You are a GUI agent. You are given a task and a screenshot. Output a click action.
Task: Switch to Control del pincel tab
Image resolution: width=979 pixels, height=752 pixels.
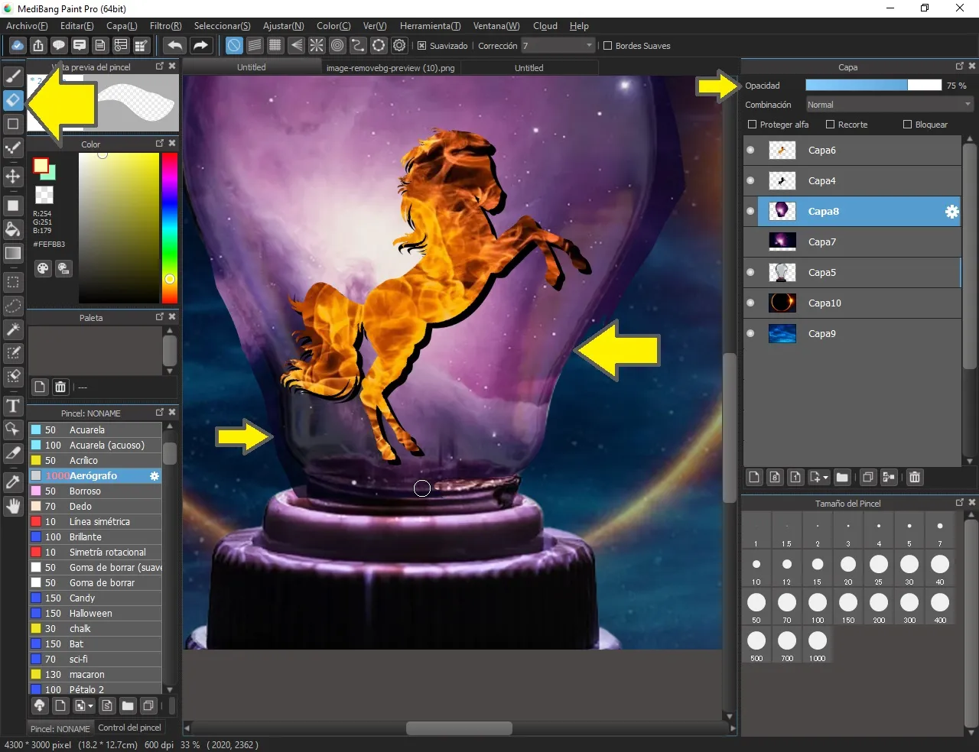point(129,728)
